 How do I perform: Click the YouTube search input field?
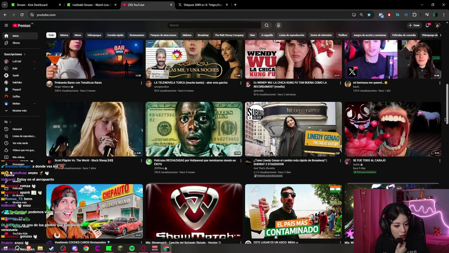pyautogui.click(x=214, y=25)
